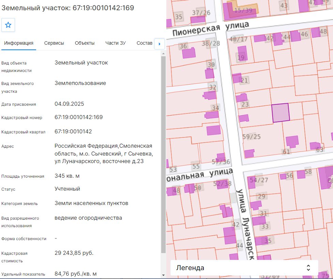The height and width of the screenshot is (279, 333).
Task: Click house label 33 on the map
Action: (x=265, y=226)
